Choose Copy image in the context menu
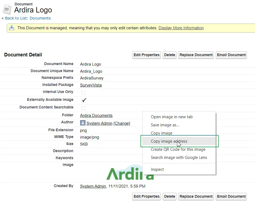The width and height of the screenshot is (255, 202). pyautogui.click(x=161, y=133)
